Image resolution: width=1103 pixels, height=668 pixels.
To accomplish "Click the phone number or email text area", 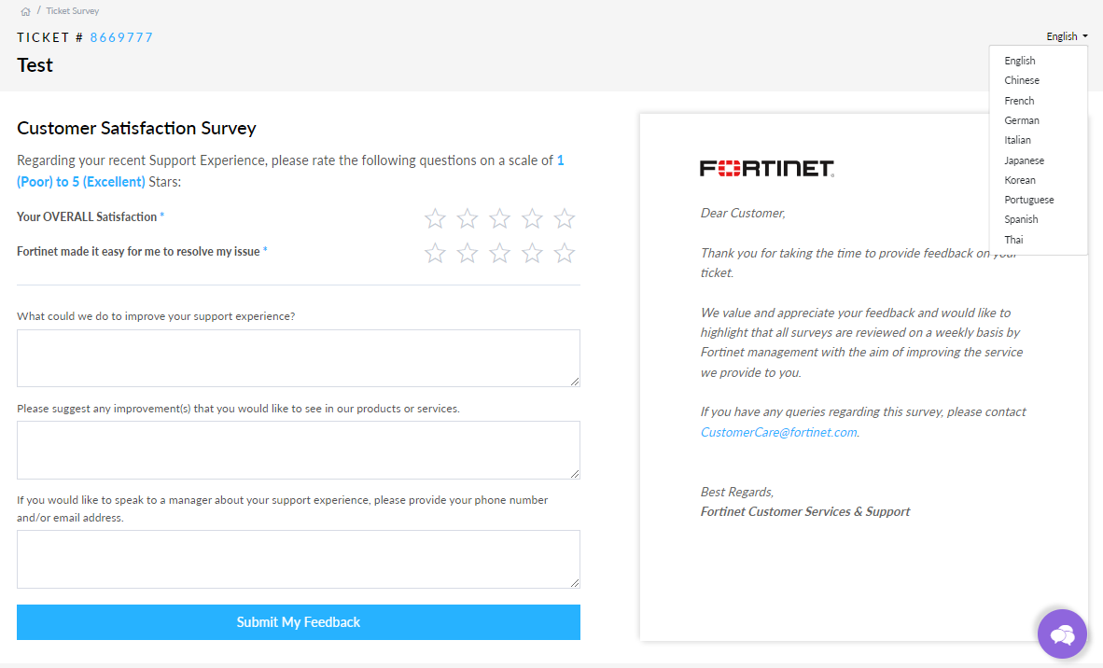I will click(299, 559).
